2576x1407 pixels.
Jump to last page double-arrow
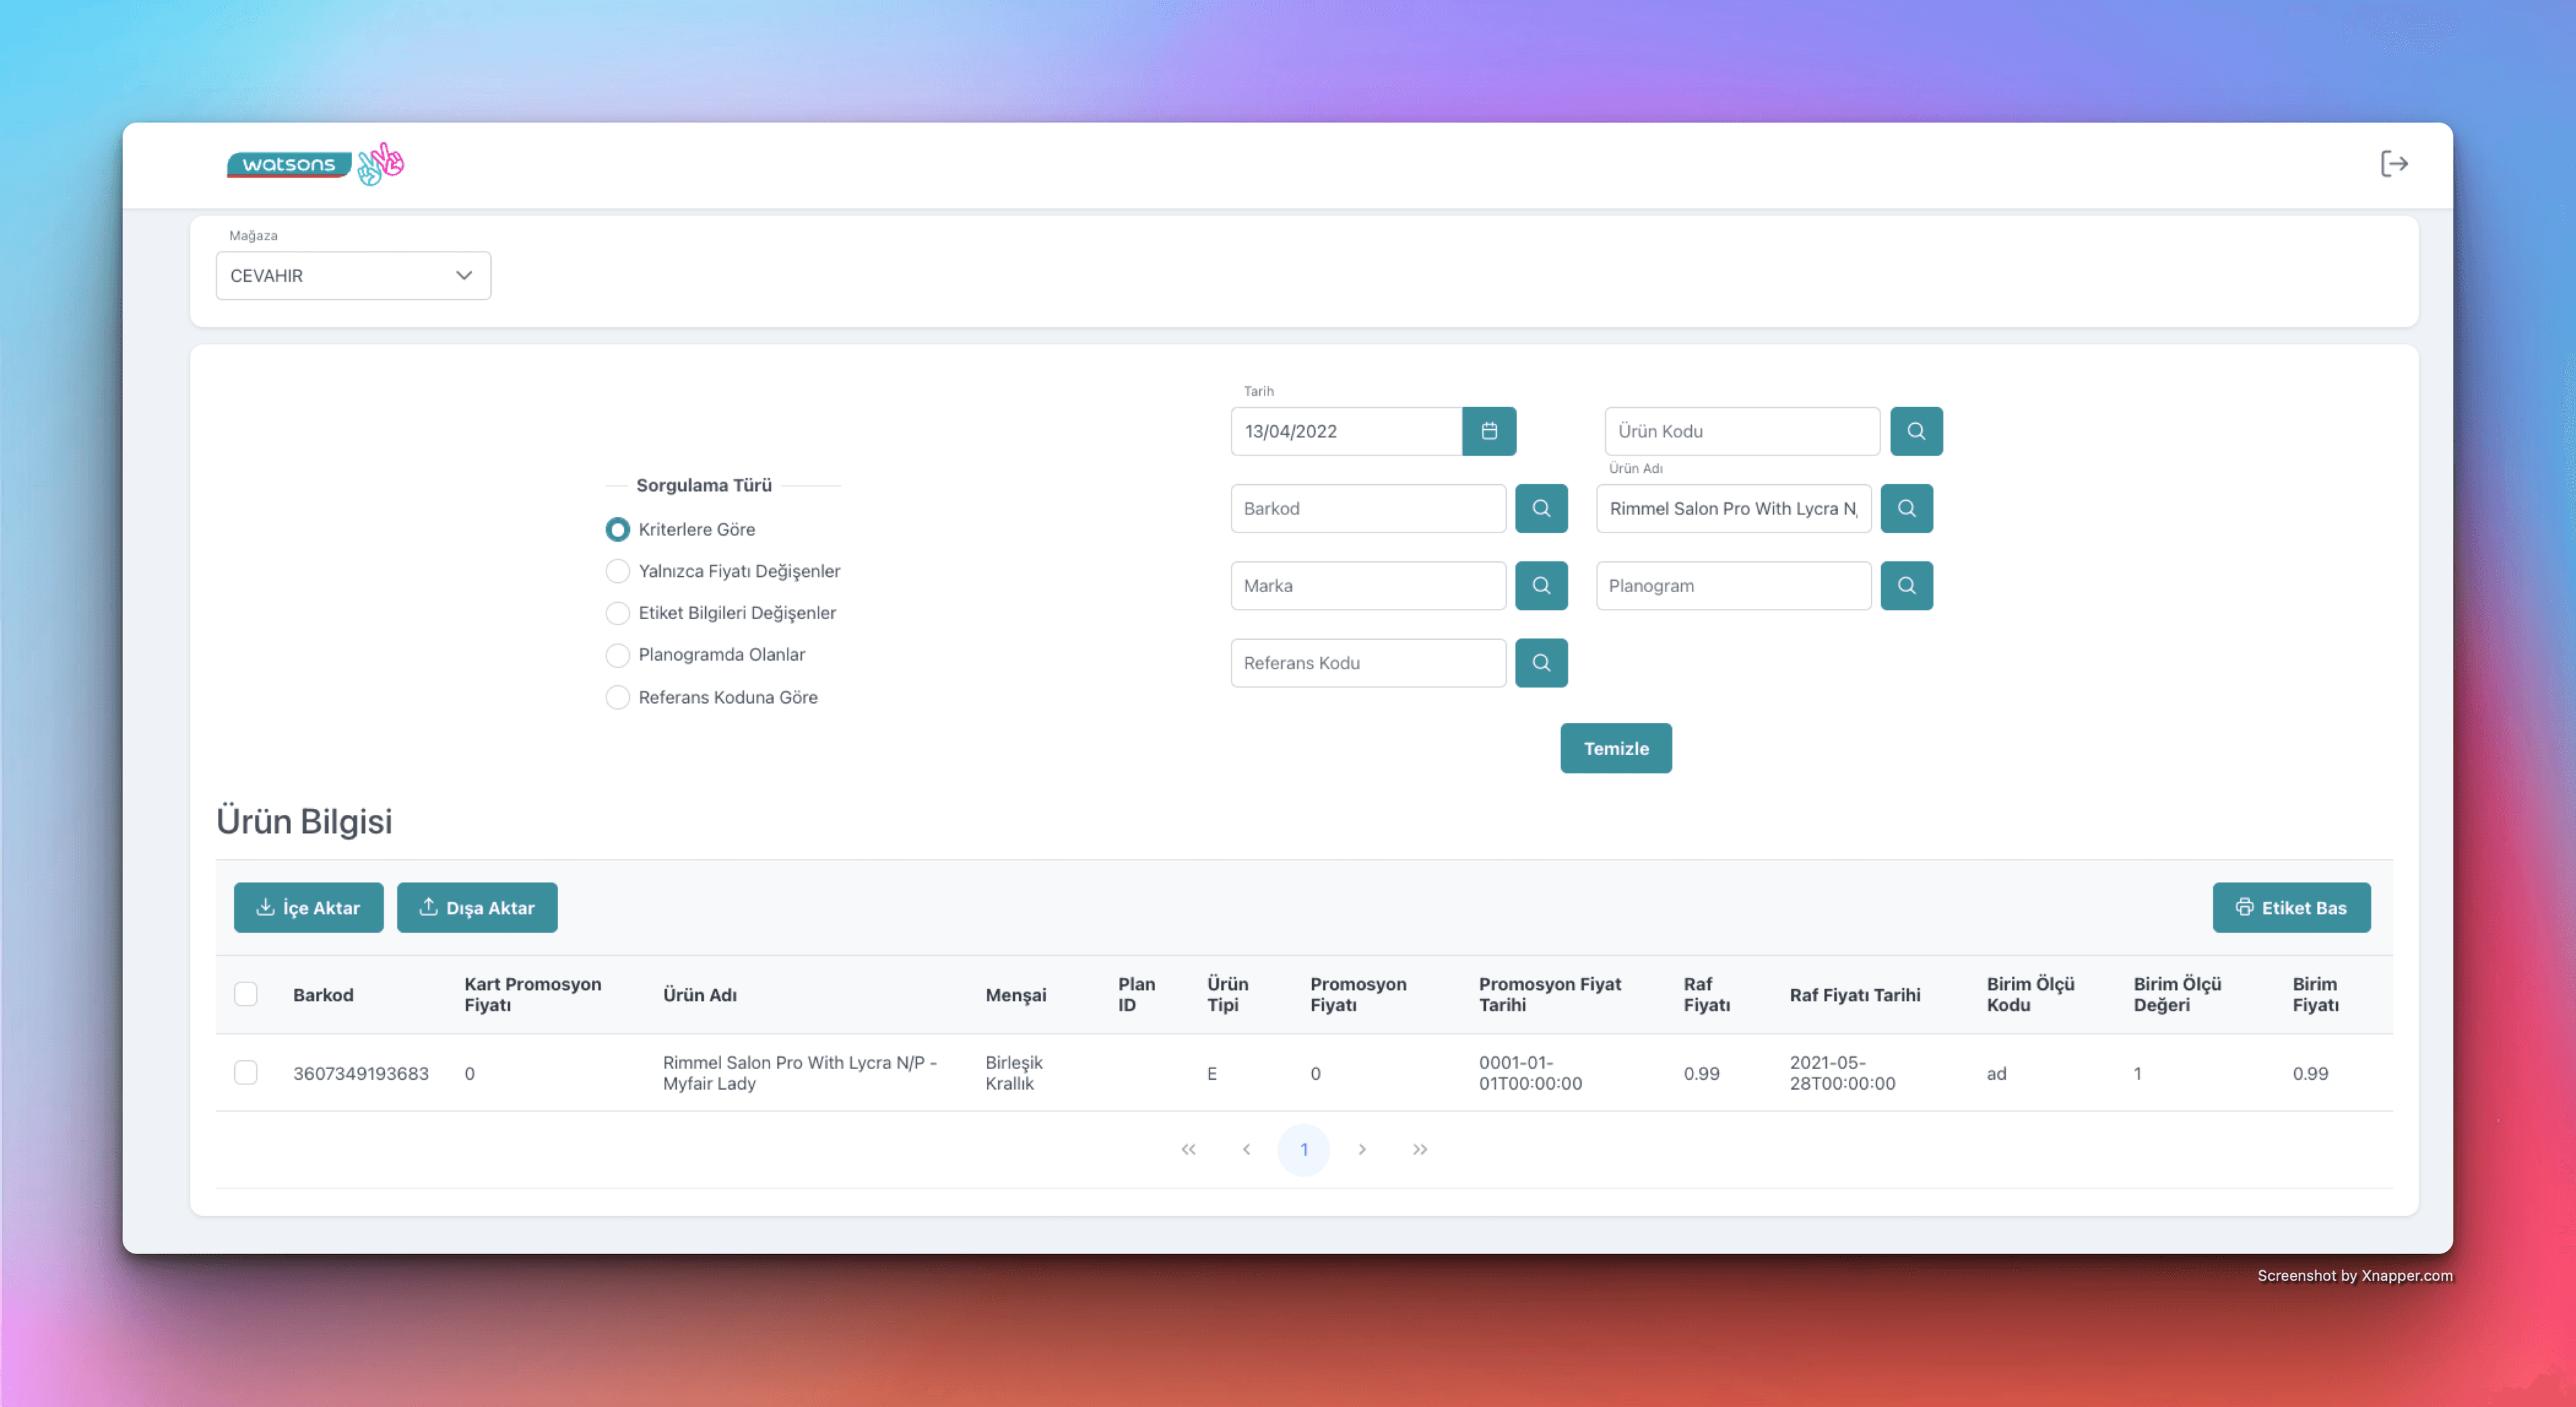tap(1420, 1149)
